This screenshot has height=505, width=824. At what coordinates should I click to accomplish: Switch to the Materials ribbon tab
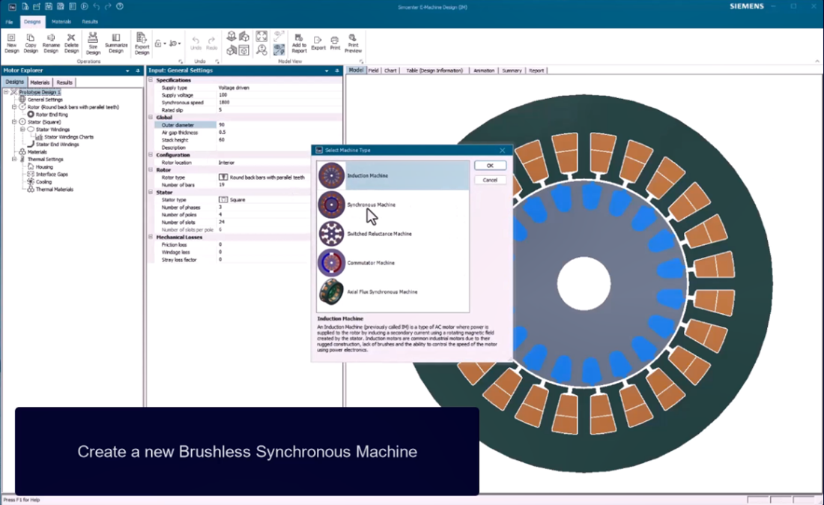61,22
